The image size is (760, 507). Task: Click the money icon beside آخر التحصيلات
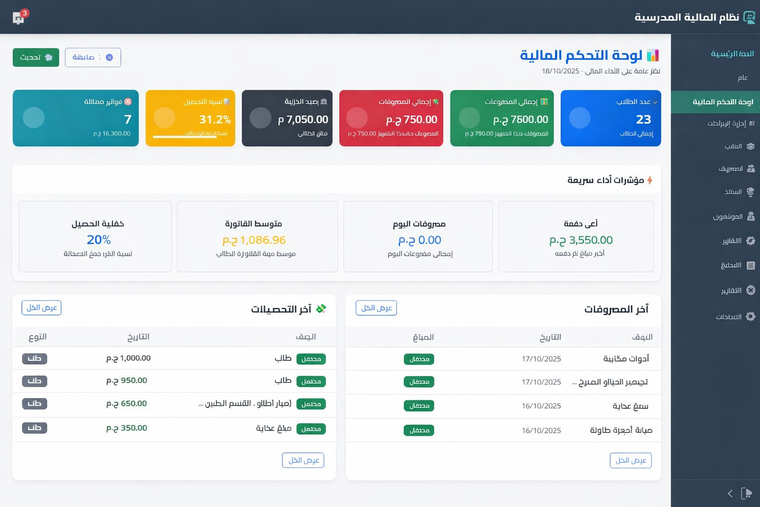[x=321, y=308]
